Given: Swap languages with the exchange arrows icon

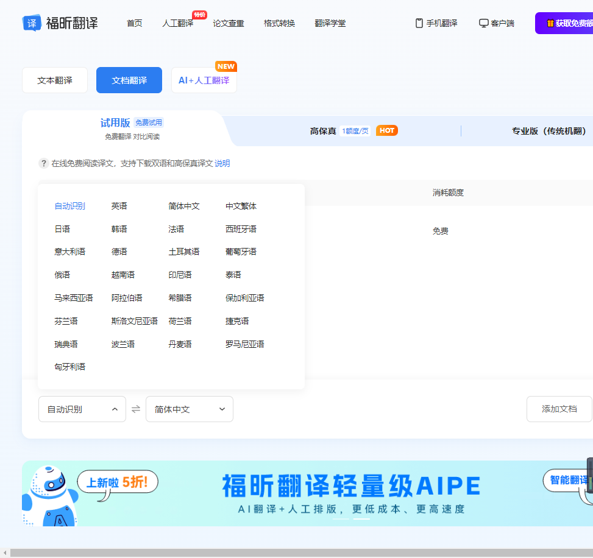Looking at the screenshot, I should [x=136, y=409].
